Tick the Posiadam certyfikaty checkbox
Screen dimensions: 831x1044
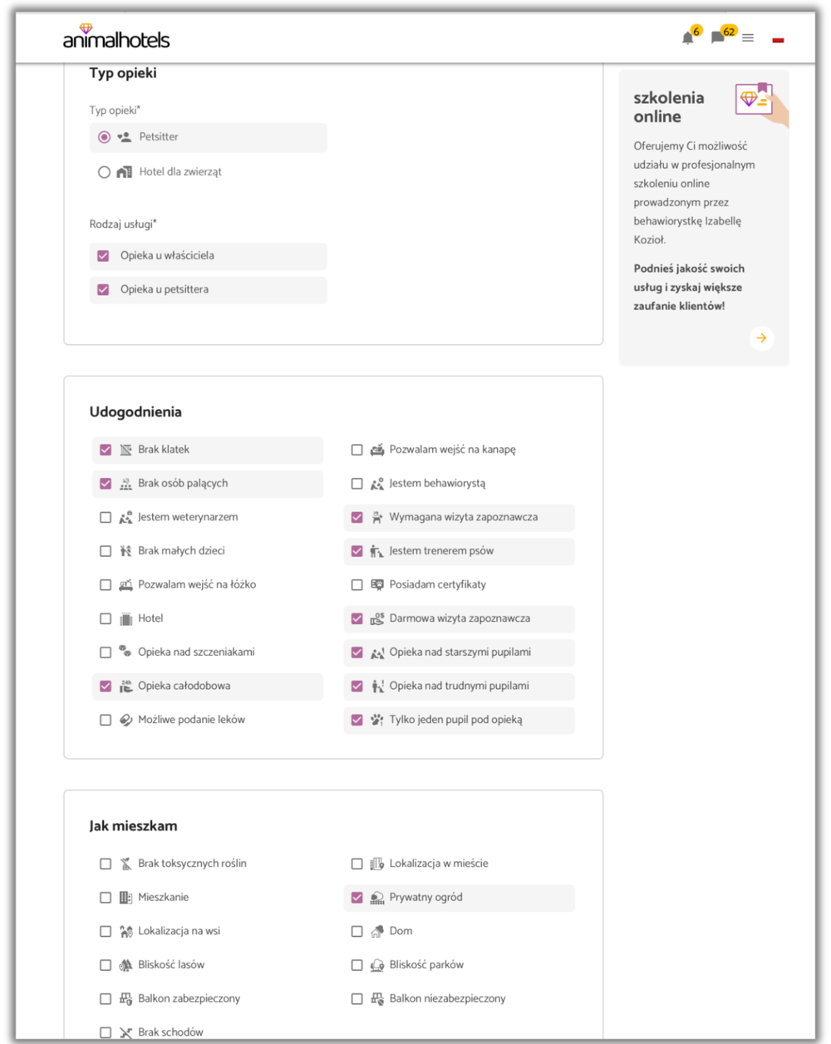point(356,584)
